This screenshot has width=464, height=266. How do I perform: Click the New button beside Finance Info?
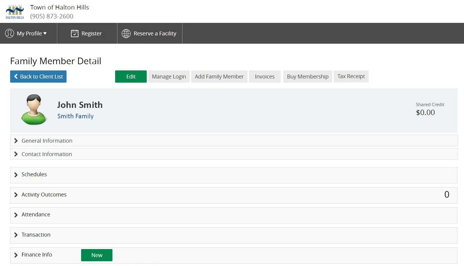97,255
